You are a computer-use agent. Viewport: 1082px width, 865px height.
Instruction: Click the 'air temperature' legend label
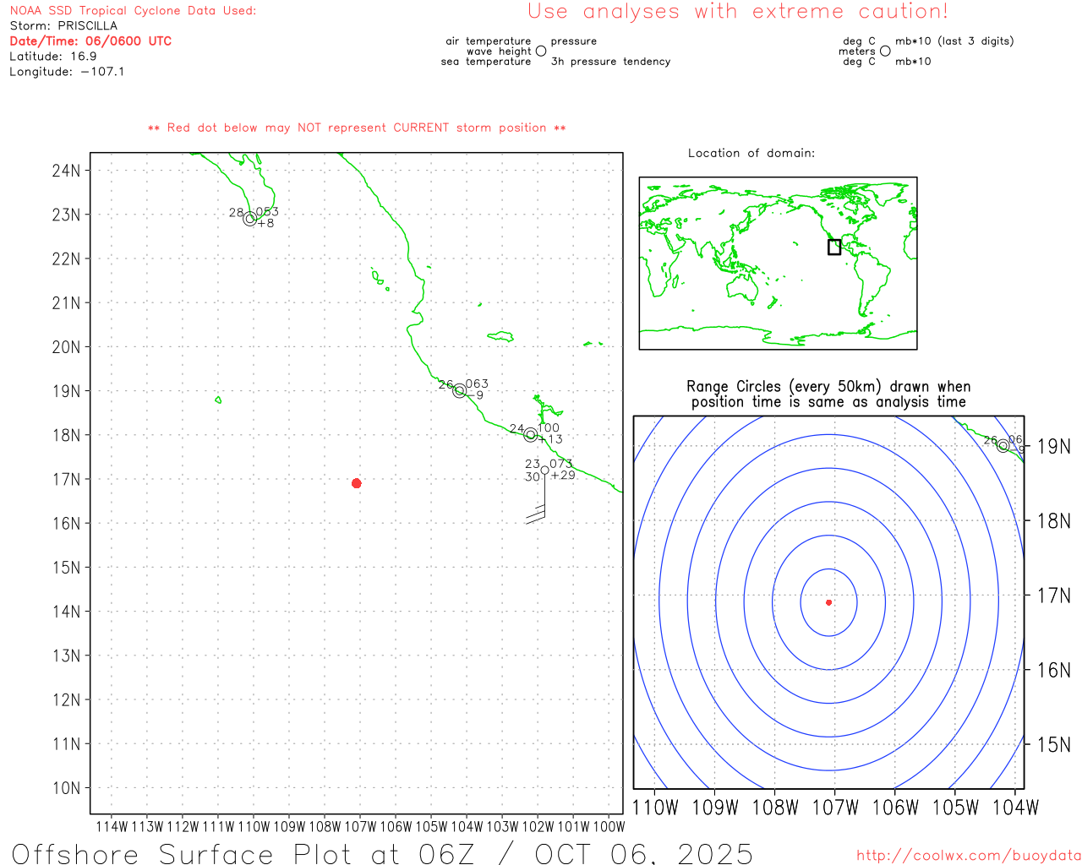coord(489,41)
